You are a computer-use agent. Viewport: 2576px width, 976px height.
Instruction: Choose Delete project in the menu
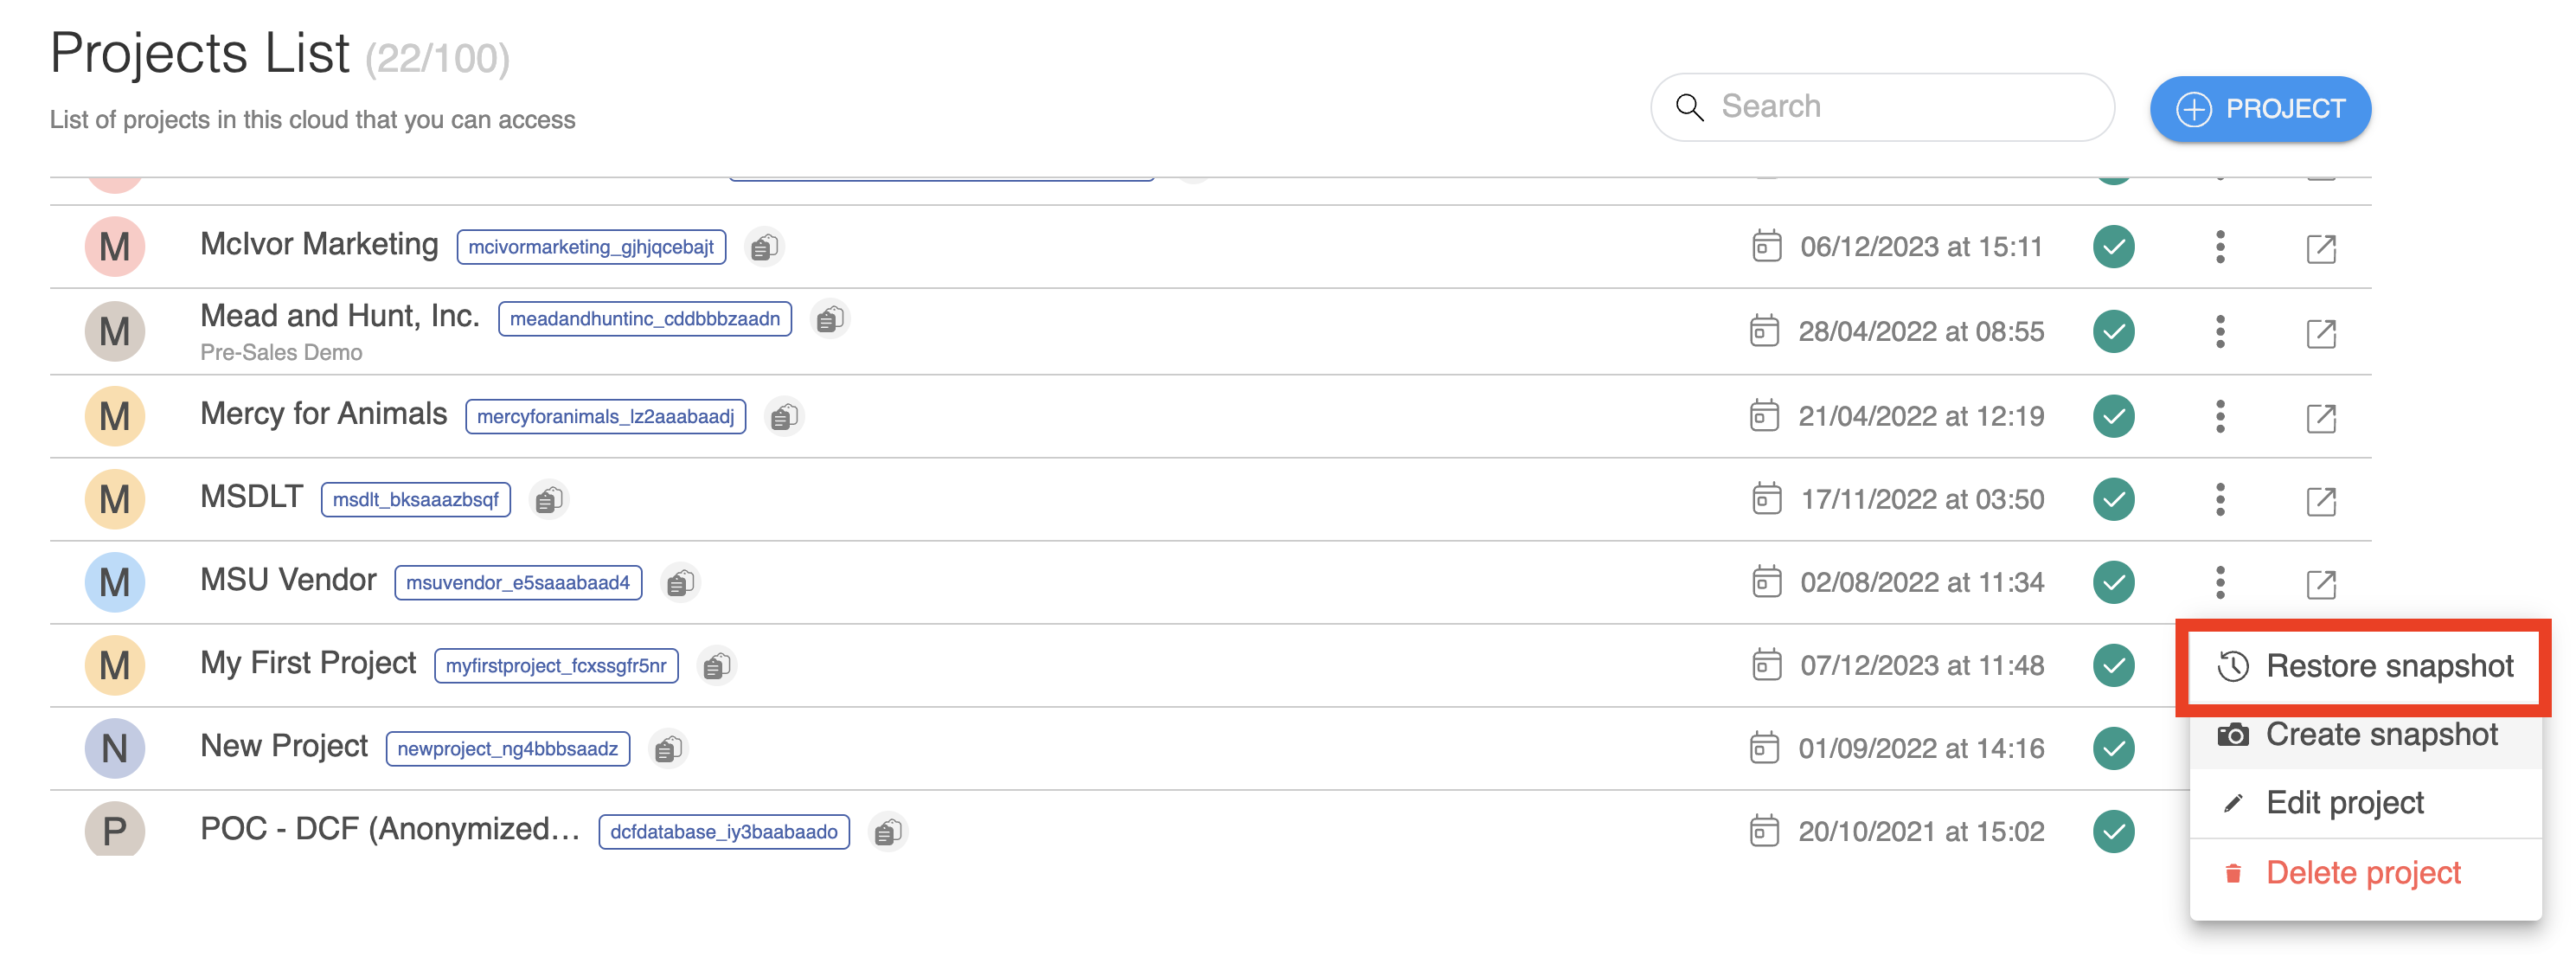(2364, 873)
